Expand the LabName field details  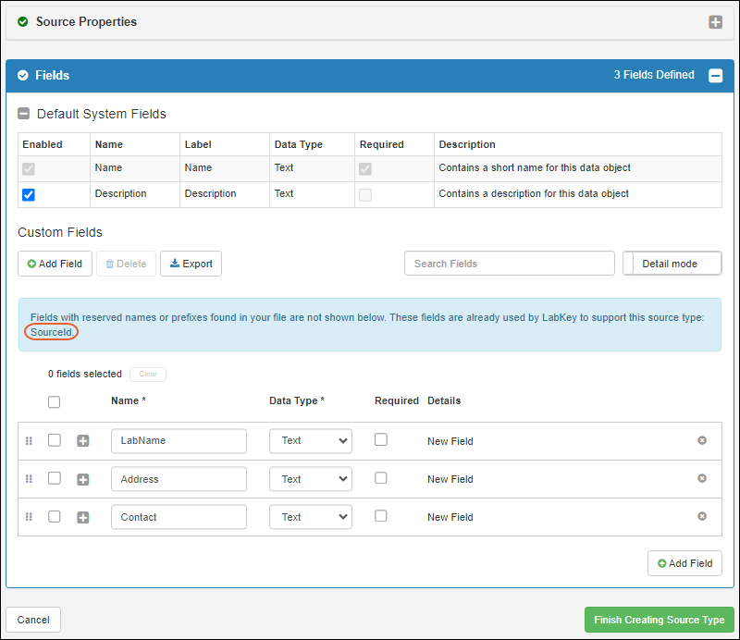83,441
